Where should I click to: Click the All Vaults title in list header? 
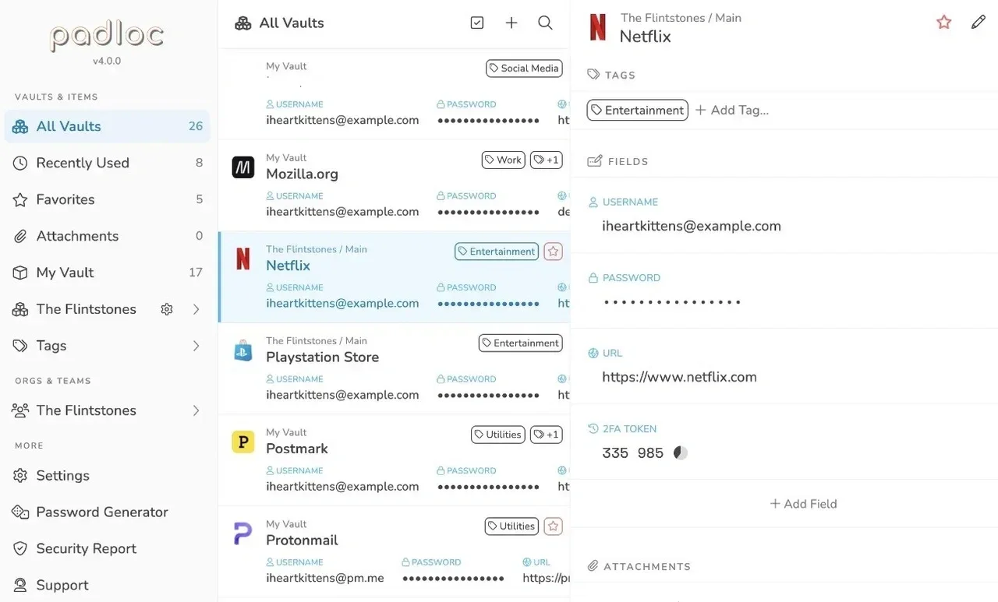click(291, 23)
